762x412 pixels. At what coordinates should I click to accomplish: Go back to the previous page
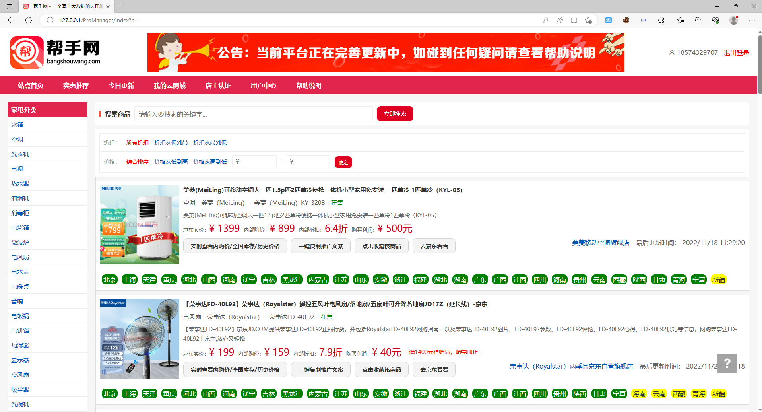(11, 20)
